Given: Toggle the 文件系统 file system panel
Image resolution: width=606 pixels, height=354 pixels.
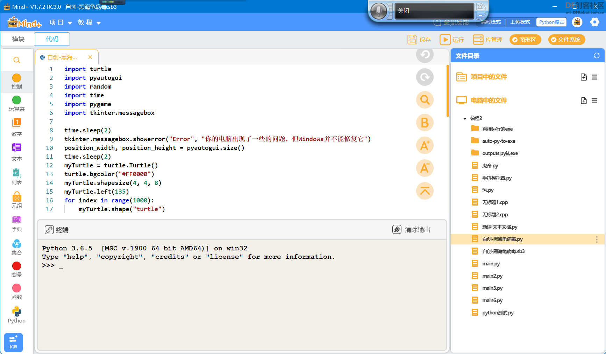Looking at the screenshot, I should tap(566, 40).
